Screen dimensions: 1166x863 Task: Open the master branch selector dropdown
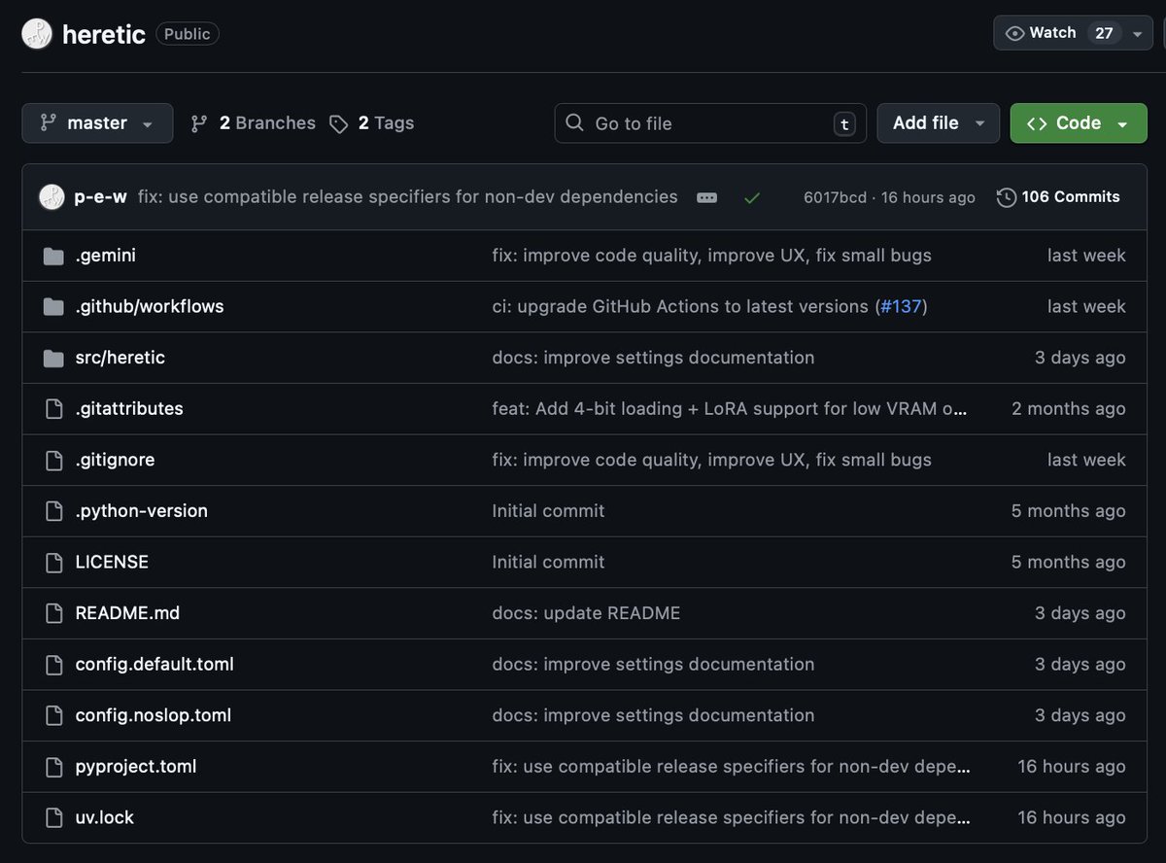click(x=97, y=123)
